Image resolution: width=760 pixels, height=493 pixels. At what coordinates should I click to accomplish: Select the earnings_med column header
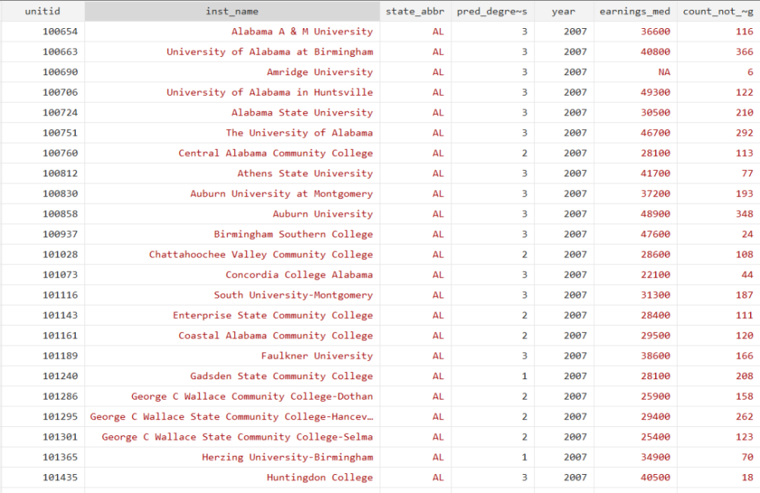(x=635, y=11)
